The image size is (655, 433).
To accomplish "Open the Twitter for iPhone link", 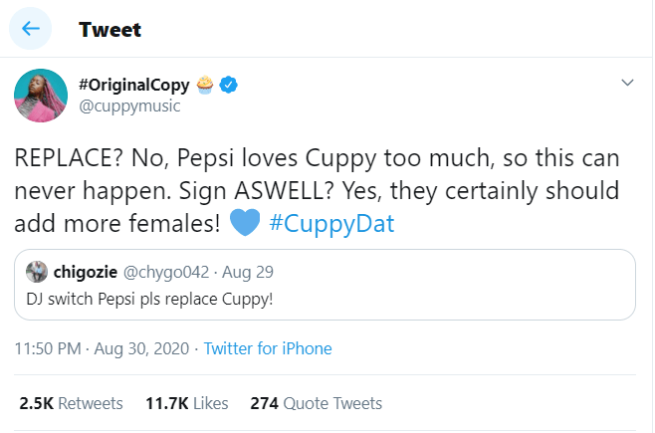I will [x=267, y=348].
